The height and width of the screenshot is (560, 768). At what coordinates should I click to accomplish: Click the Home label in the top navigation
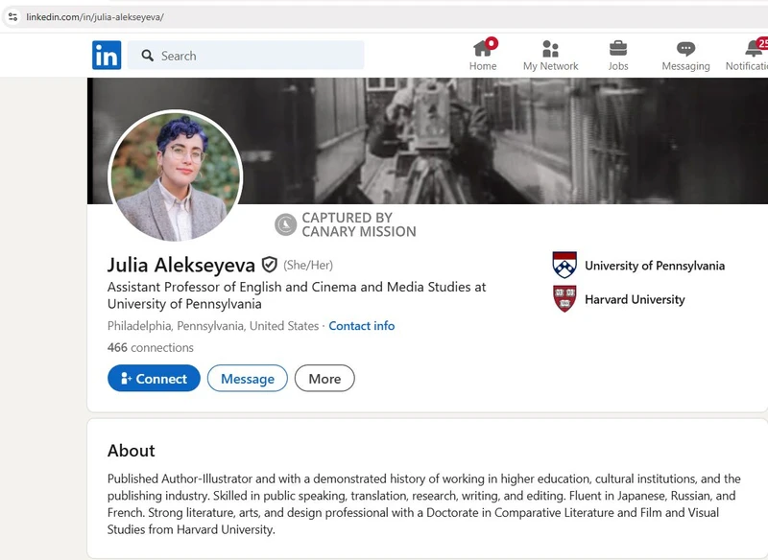pos(483,65)
